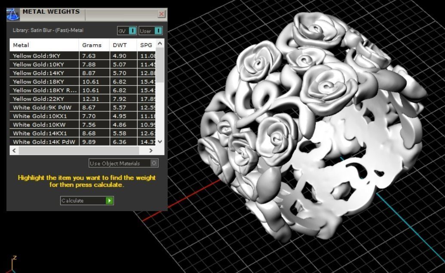This screenshot has width=445, height=273.
Task: Toggle the User library switch
Action: (151, 31)
